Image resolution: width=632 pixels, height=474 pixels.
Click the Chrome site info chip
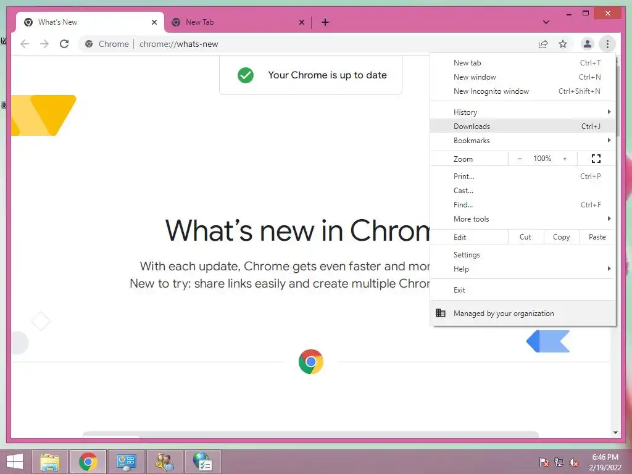[x=107, y=44]
